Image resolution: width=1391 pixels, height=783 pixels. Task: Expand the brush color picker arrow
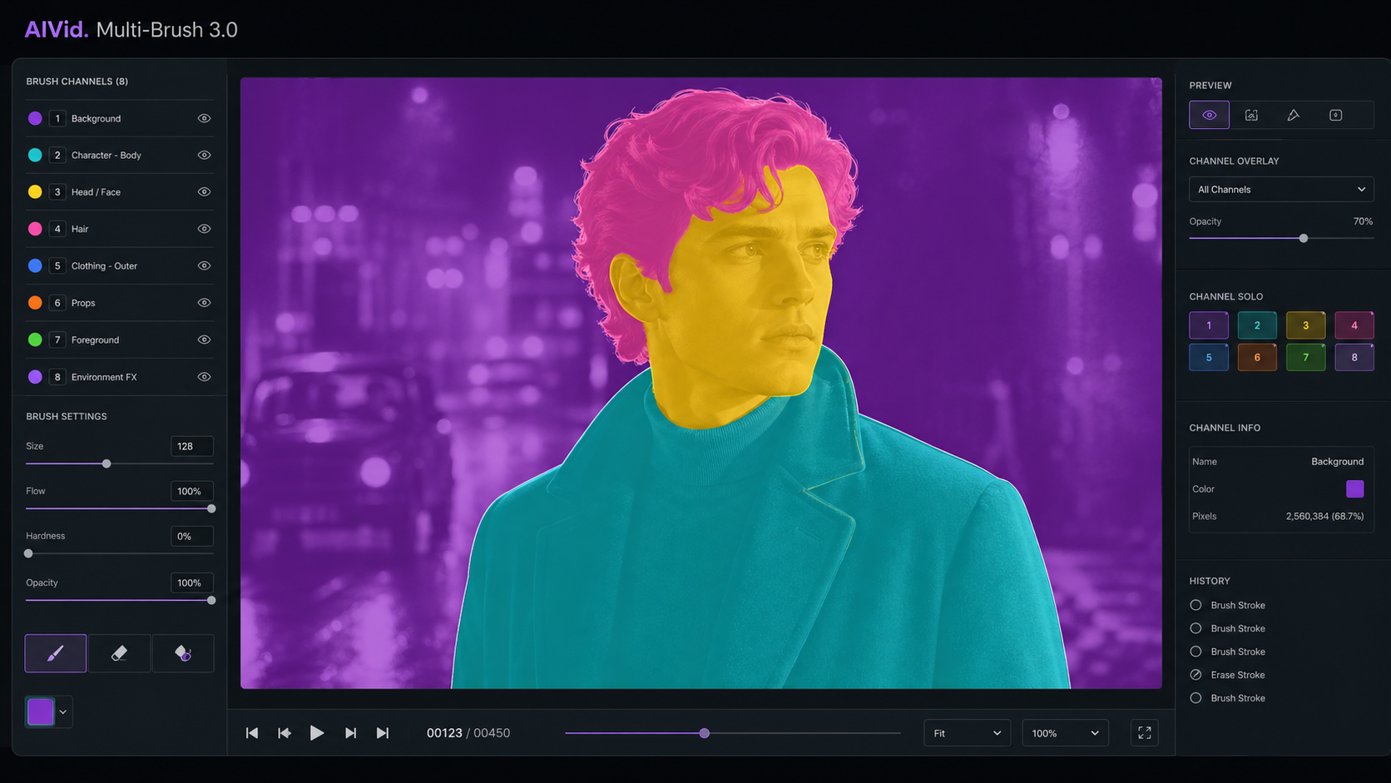click(x=63, y=712)
